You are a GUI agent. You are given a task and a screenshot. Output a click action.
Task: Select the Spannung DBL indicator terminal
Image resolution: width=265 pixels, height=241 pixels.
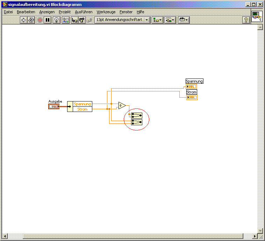tap(192, 86)
